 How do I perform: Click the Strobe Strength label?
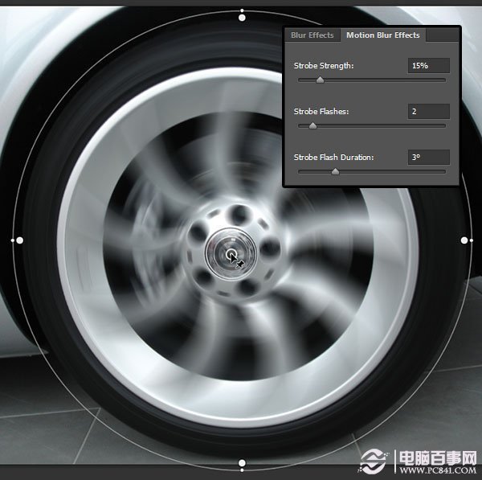(x=324, y=66)
